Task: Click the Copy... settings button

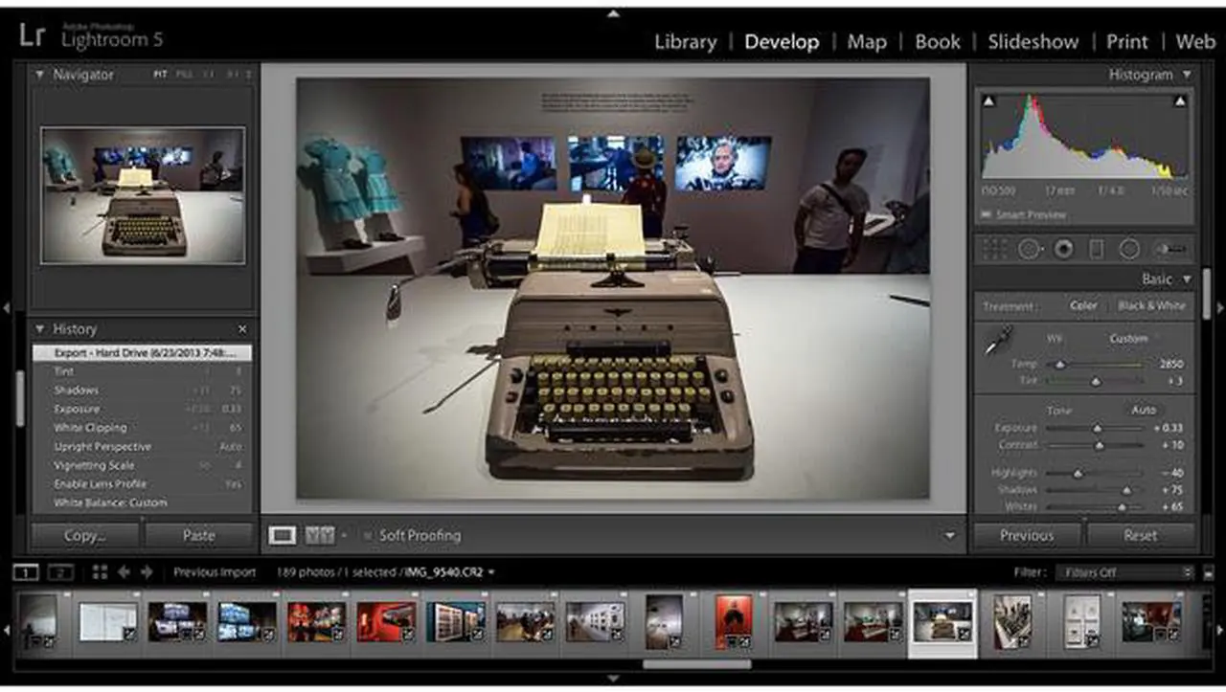Action: [x=84, y=535]
